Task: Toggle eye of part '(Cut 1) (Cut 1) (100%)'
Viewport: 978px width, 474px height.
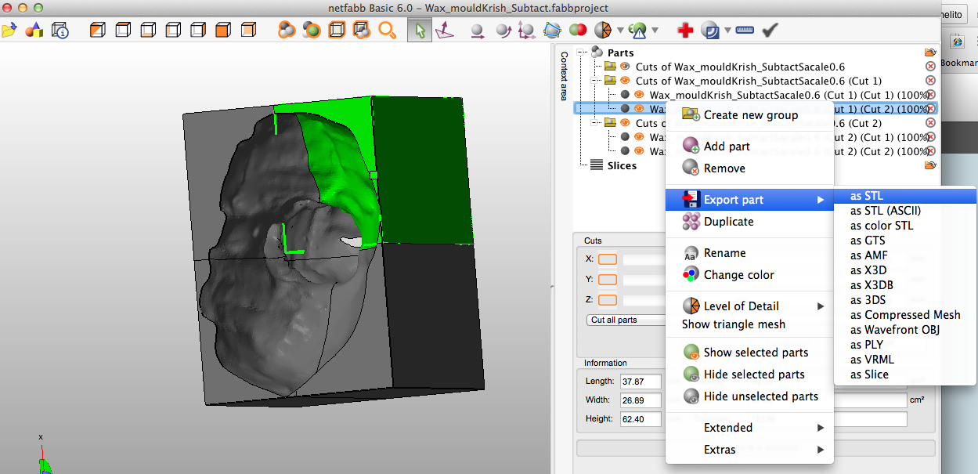Action: [x=639, y=95]
